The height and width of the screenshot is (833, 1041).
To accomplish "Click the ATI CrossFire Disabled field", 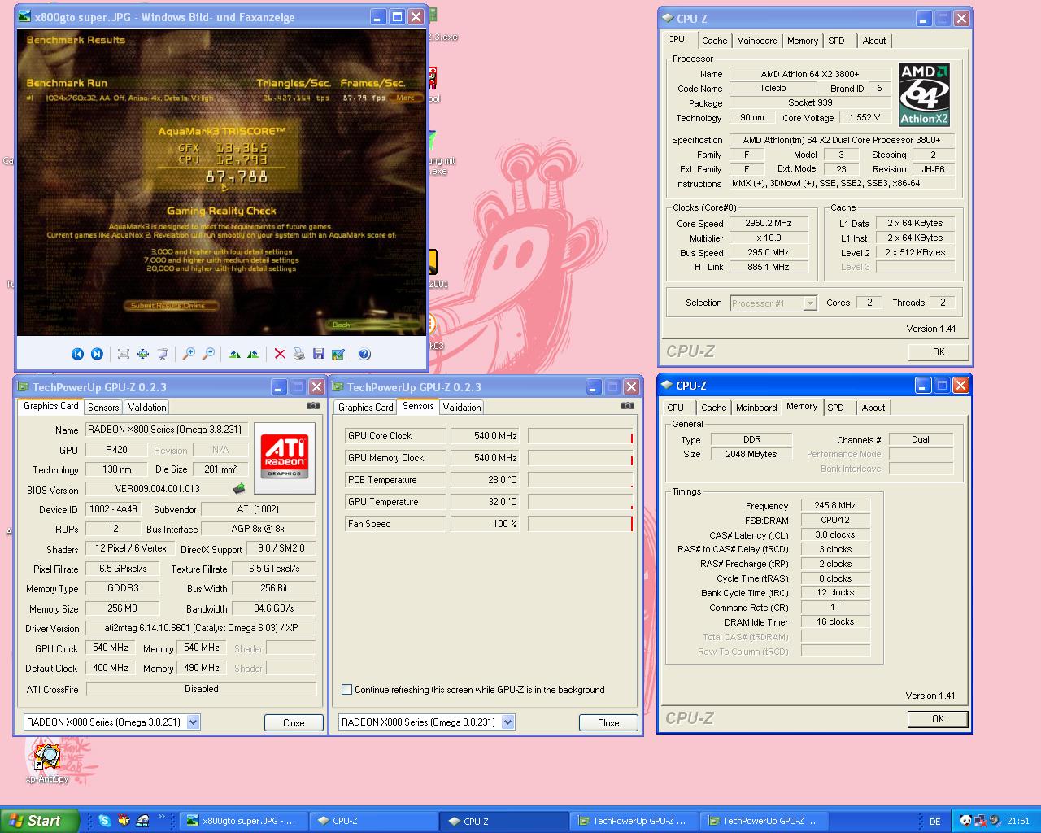I will pyautogui.click(x=201, y=689).
